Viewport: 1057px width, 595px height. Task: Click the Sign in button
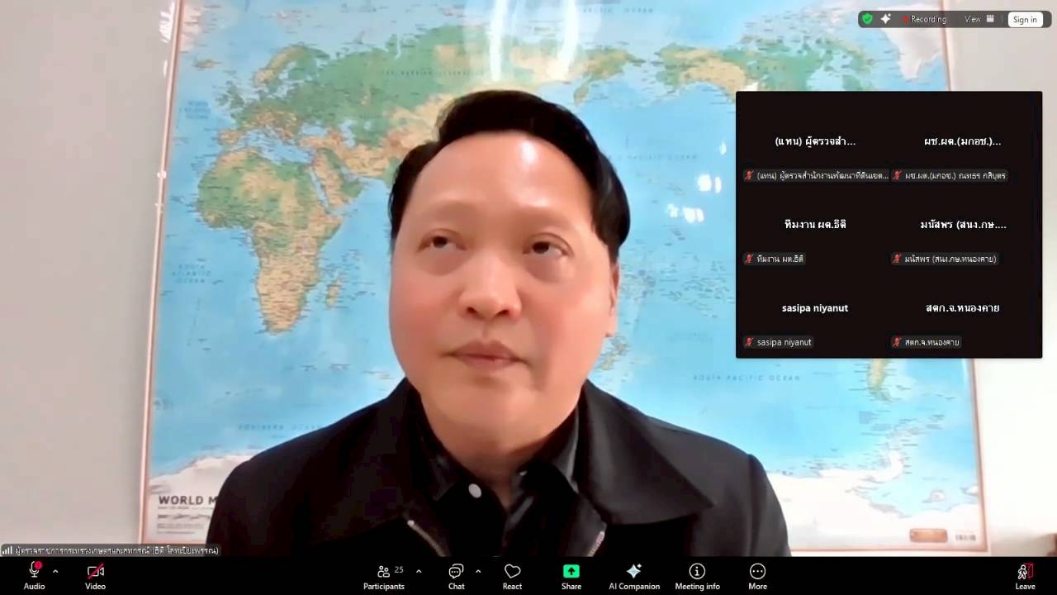(1025, 20)
